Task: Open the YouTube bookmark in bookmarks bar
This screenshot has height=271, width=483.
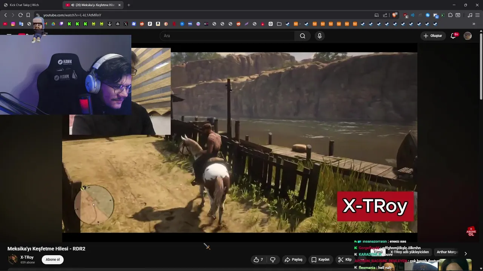Action: point(5,24)
